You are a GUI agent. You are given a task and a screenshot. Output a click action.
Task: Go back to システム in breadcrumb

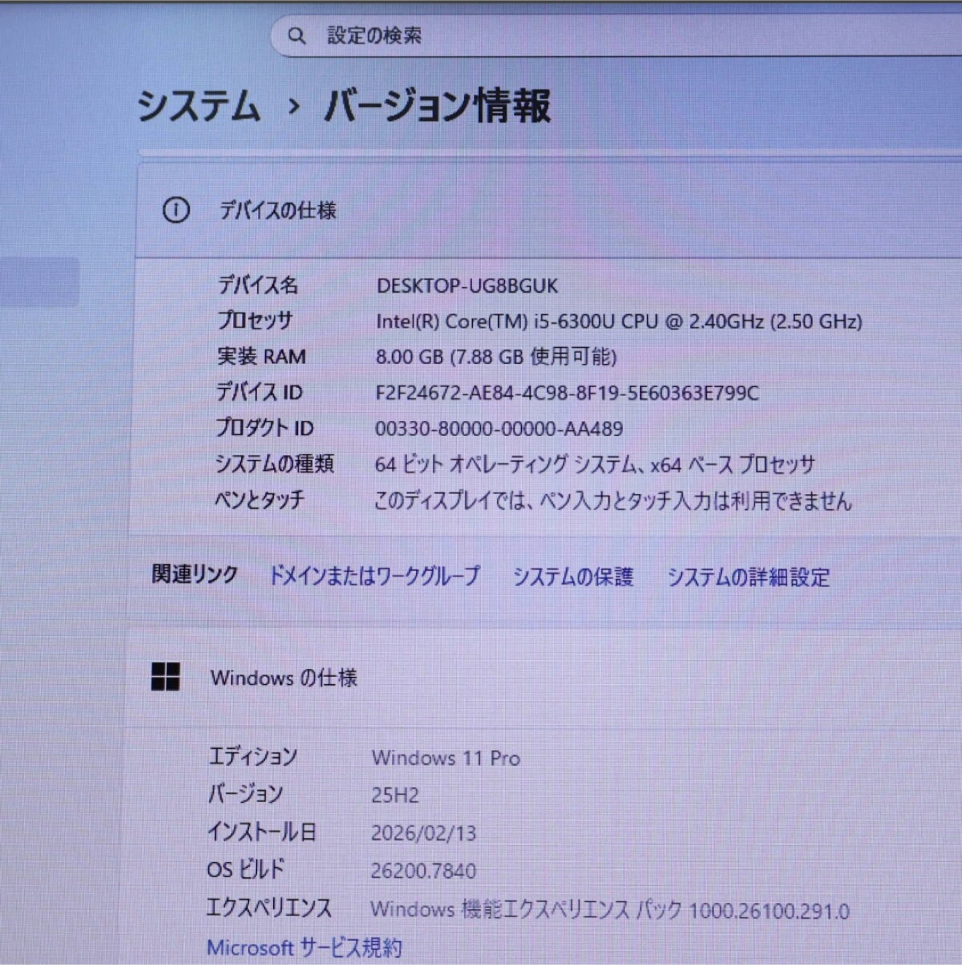point(198,106)
